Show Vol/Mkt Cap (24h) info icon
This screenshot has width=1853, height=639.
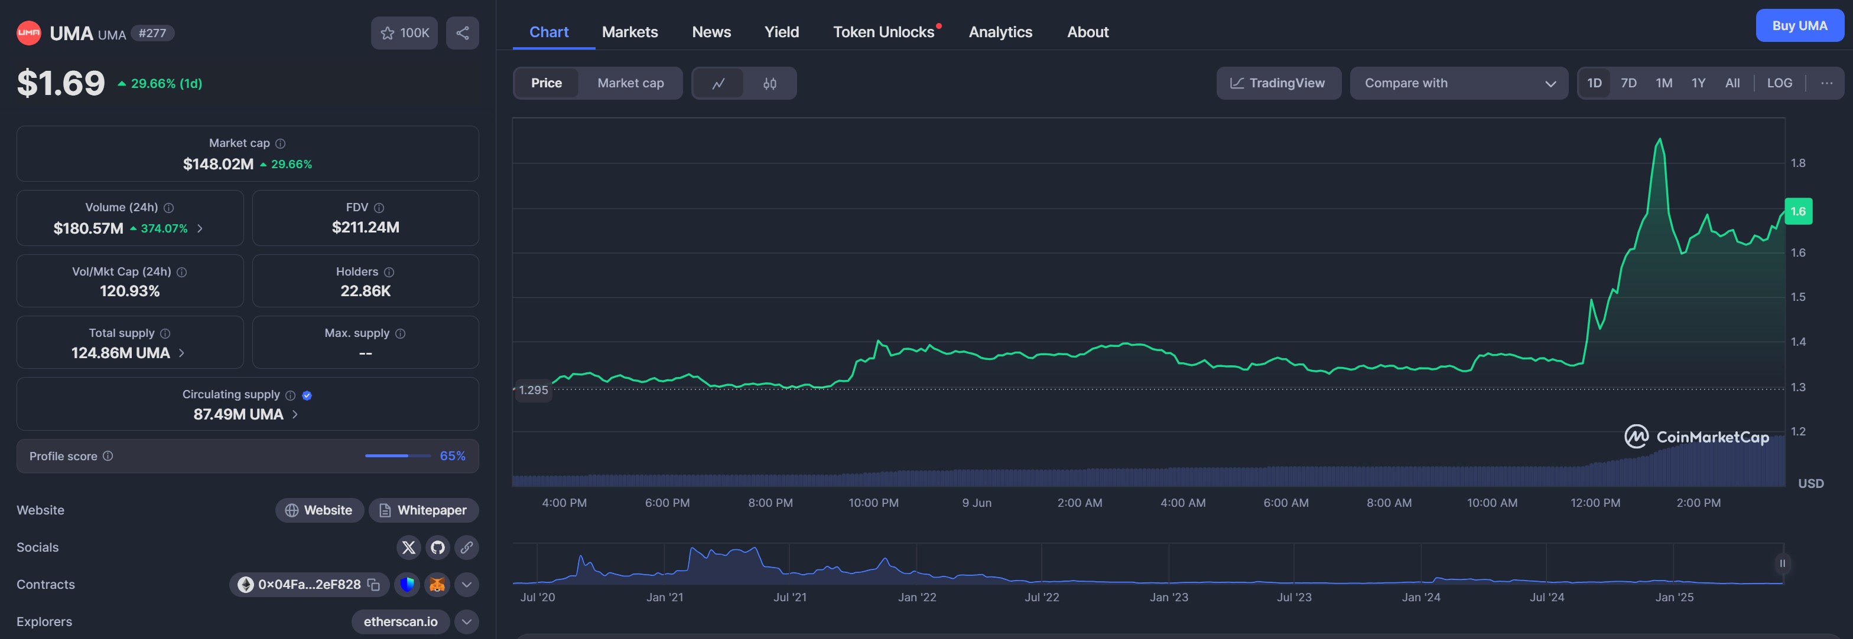182,272
